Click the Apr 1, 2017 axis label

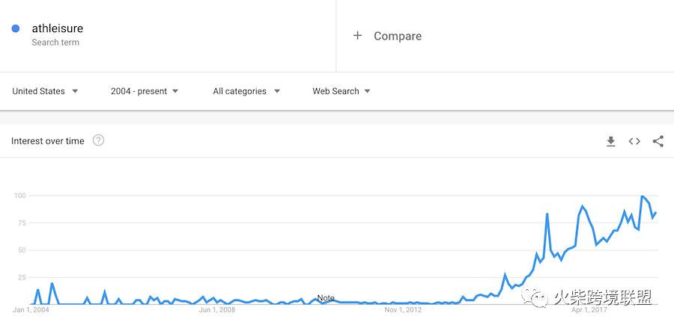(589, 309)
